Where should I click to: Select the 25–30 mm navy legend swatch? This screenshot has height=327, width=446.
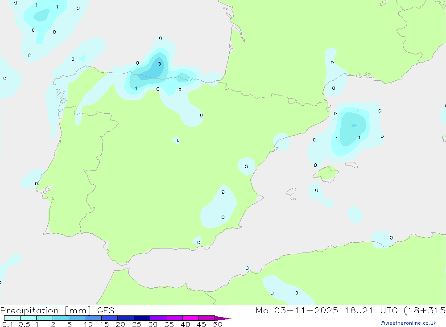click(x=142, y=318)
